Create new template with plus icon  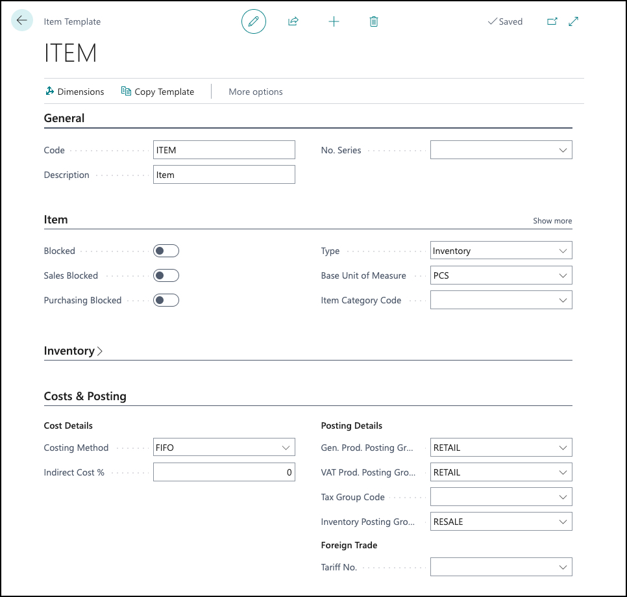[334, 21]
